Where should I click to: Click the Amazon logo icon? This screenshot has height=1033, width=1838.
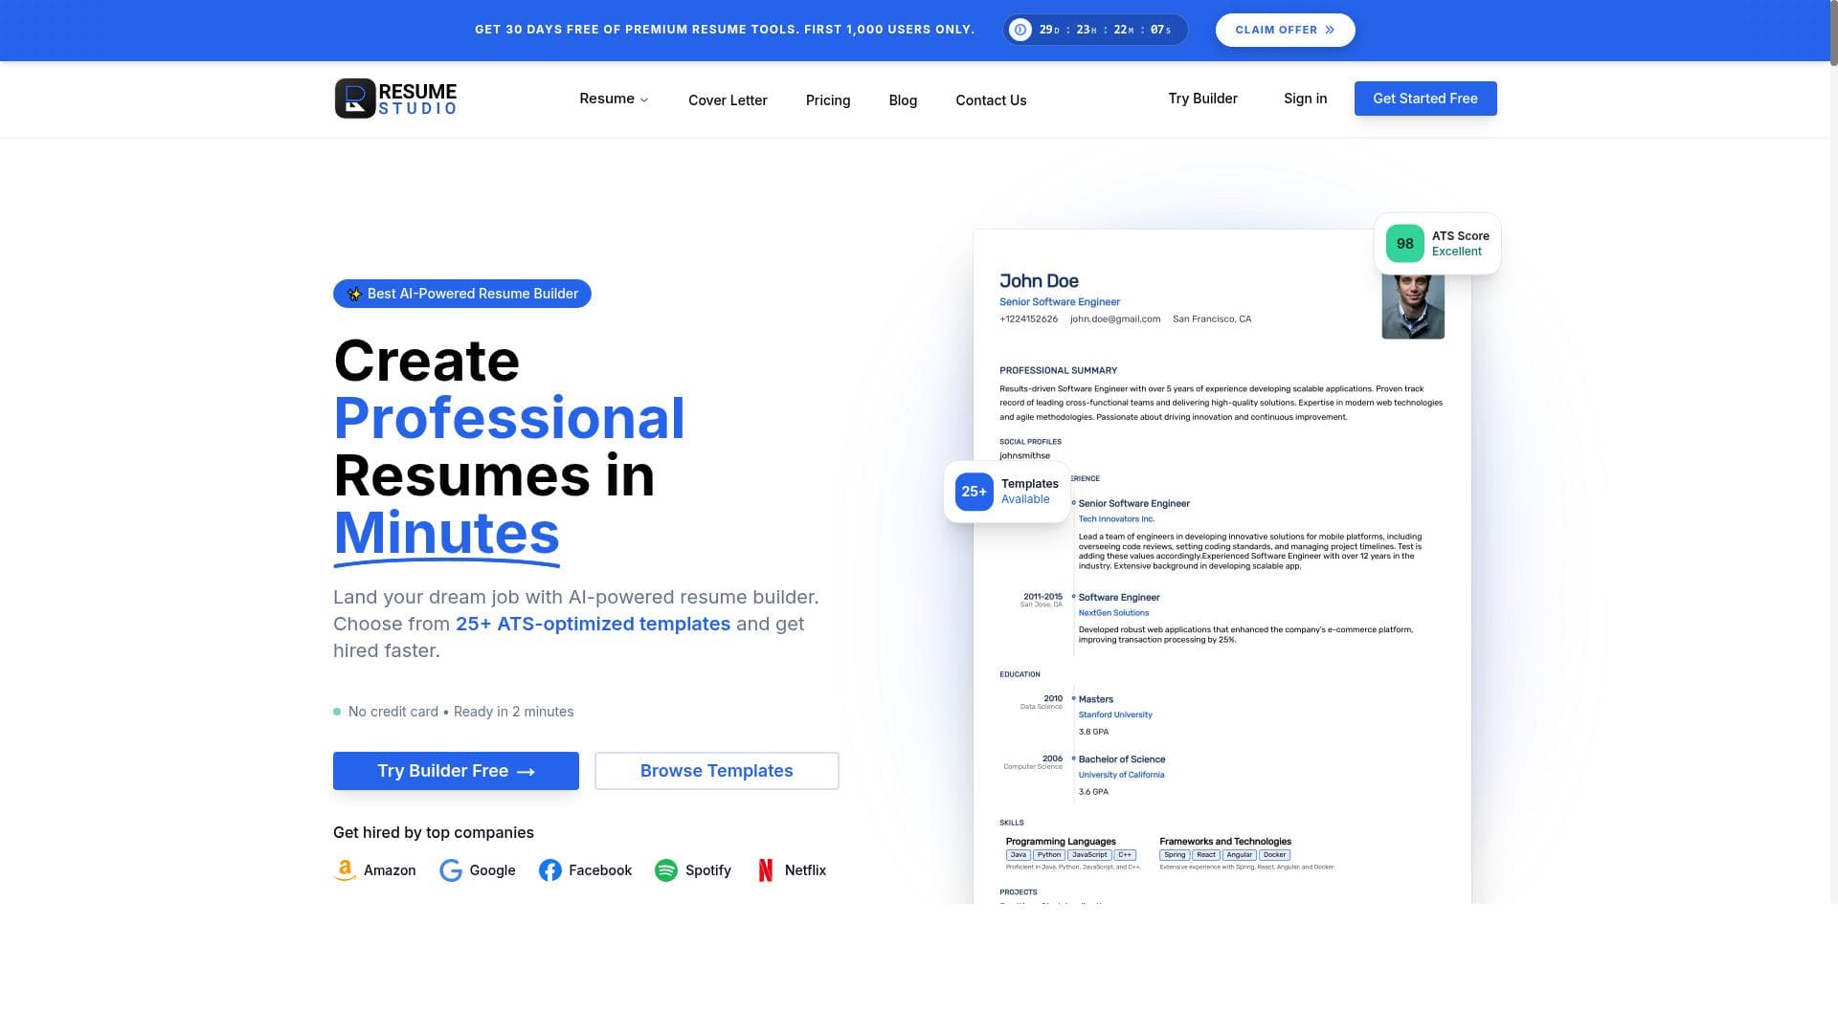[345, 870]
